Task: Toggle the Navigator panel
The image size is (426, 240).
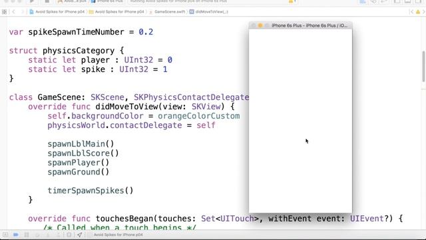Action: point(397,1)
